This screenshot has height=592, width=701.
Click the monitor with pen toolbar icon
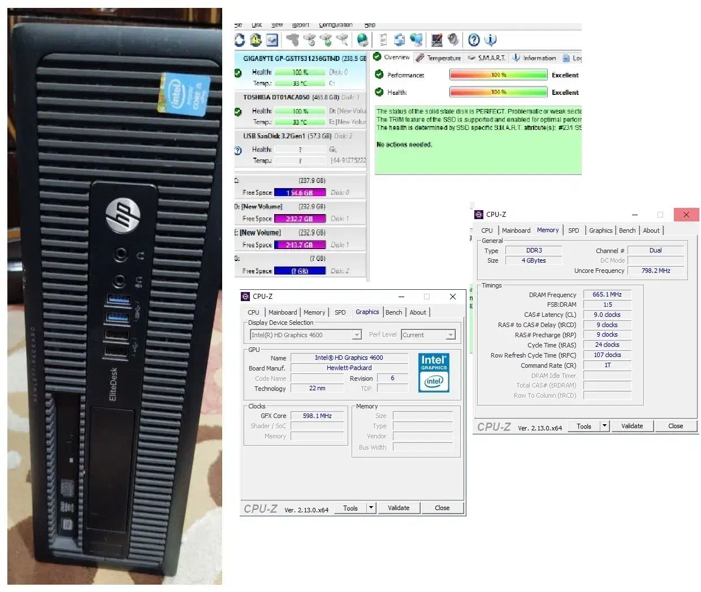(x=436, y=40)
